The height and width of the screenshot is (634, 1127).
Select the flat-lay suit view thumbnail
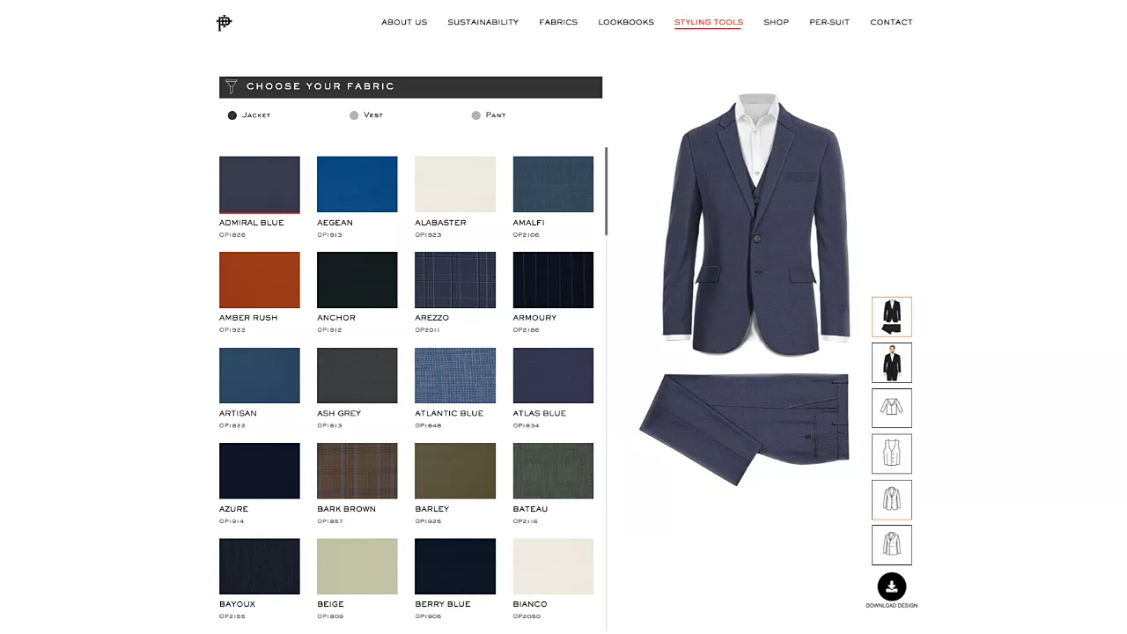[891, 317]
